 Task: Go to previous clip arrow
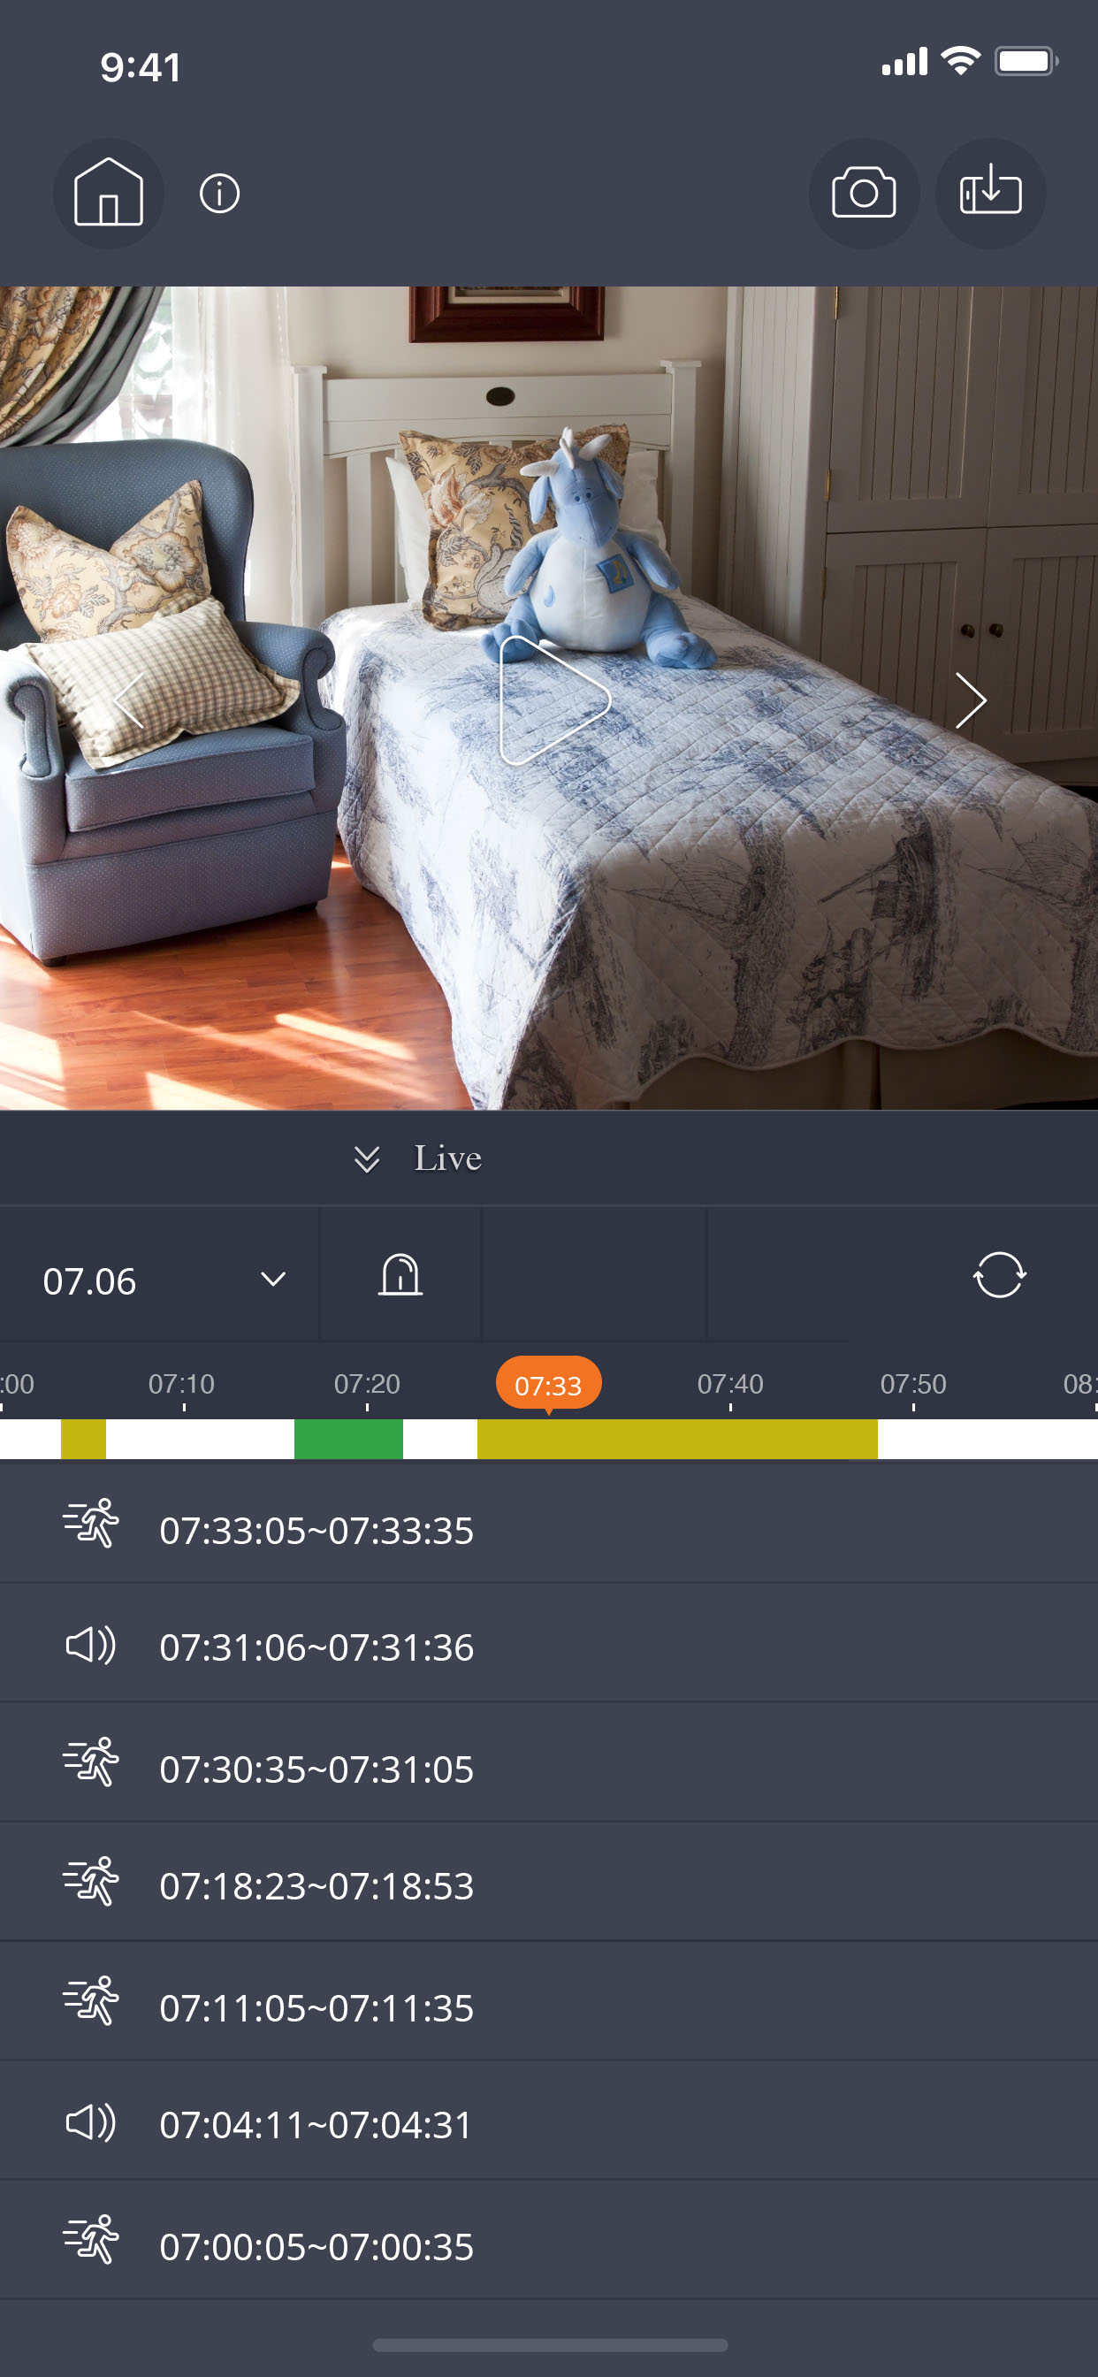[129, 700]
